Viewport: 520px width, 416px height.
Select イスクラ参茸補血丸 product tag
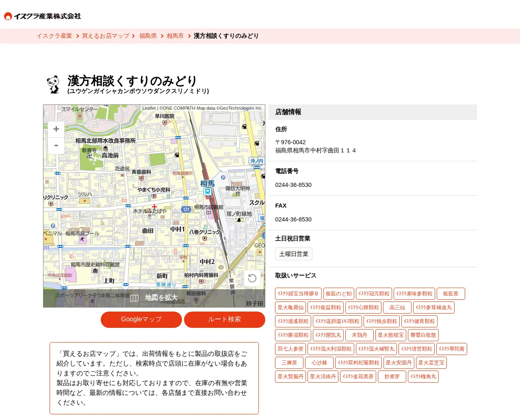[434, 308]
